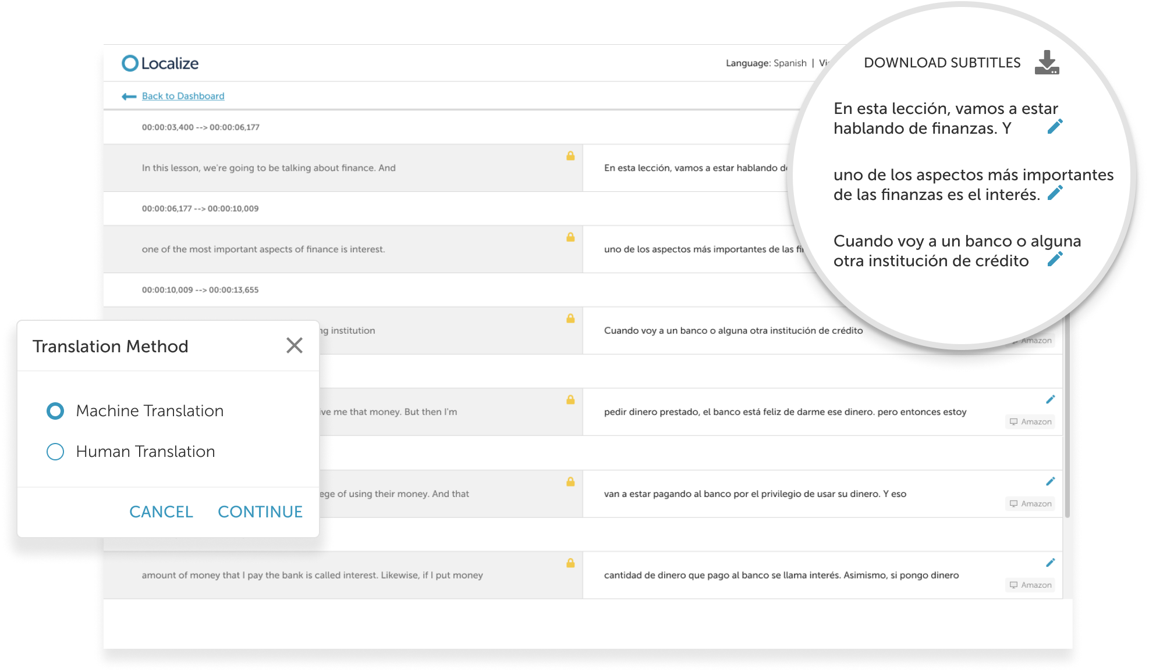The image size is (1149, 672).
Task: Click the download icon beside DOWNLOAD SUBTITLES
Action: coord(1046,62)
